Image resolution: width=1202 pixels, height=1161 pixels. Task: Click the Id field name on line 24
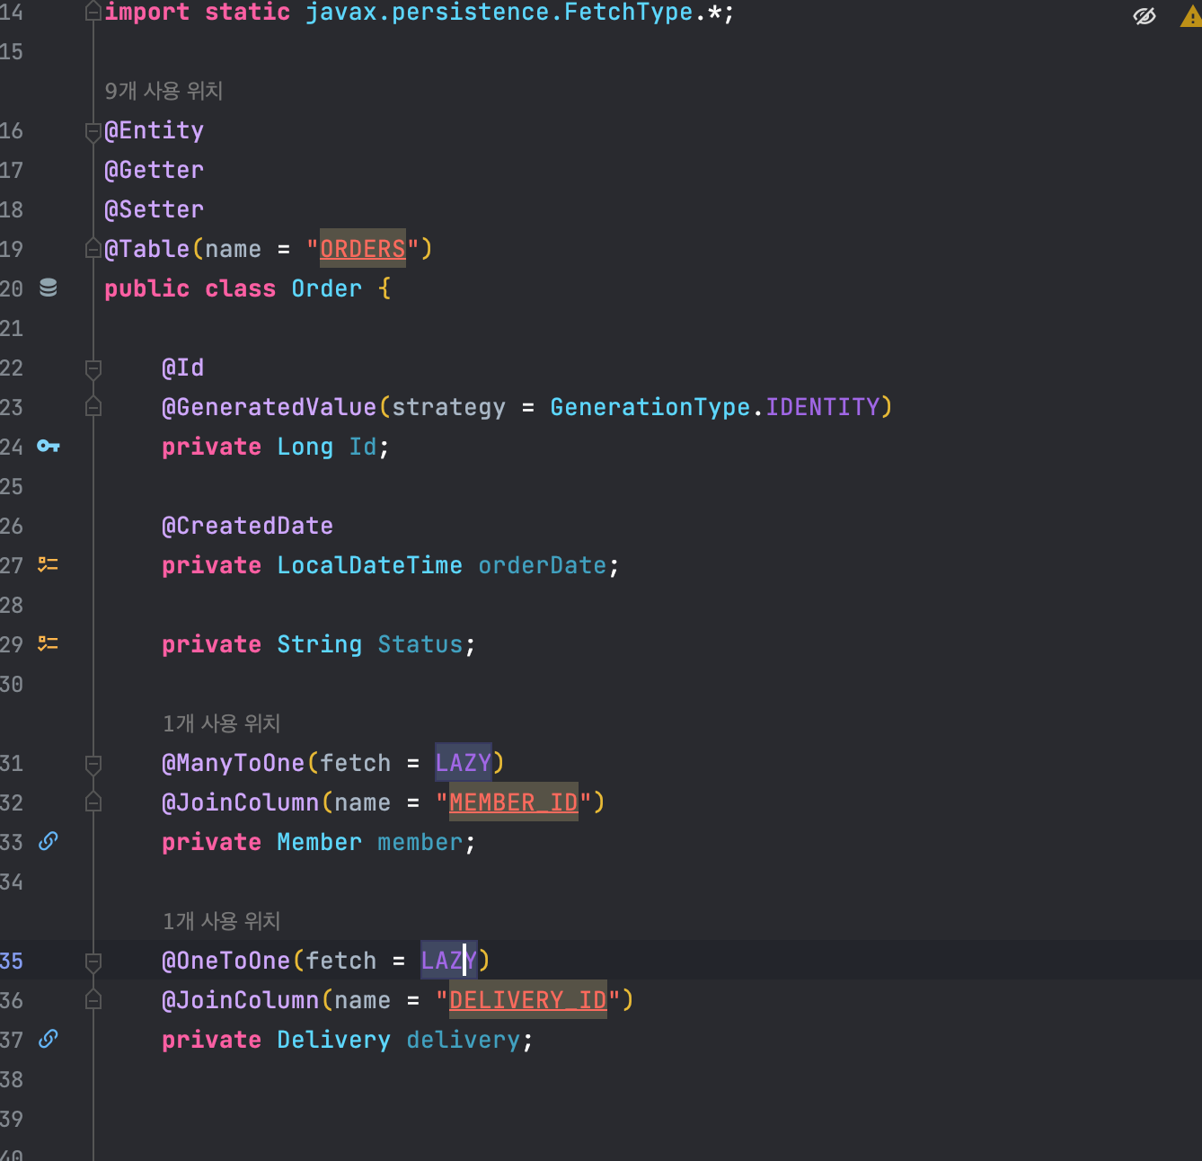pos(363,446)
